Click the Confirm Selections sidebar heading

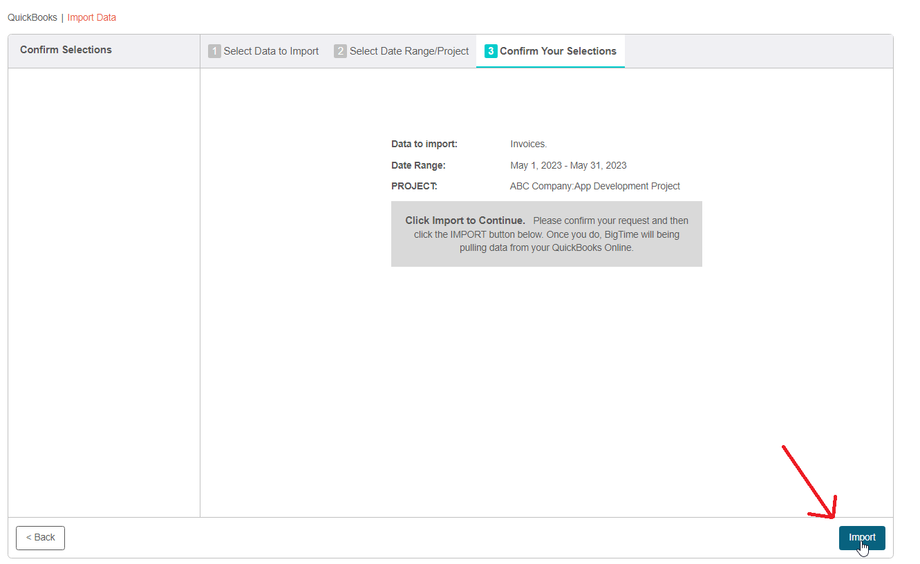(x=66, y=50)
